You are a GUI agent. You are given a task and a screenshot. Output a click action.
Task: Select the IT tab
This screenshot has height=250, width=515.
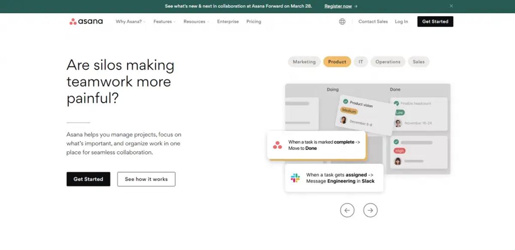360,62
